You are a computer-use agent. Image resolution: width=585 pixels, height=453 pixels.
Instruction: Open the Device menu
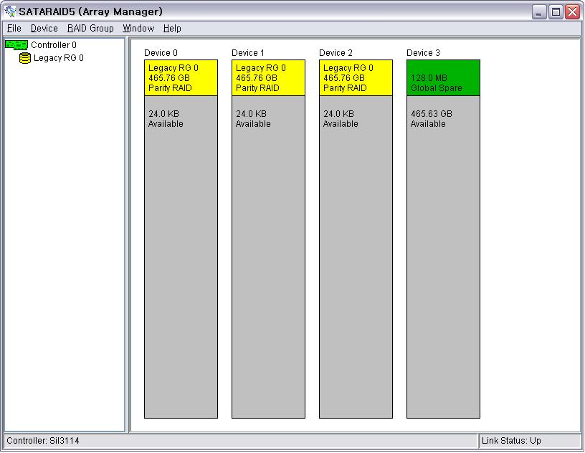pyautogui.click(x=44, y=29)
